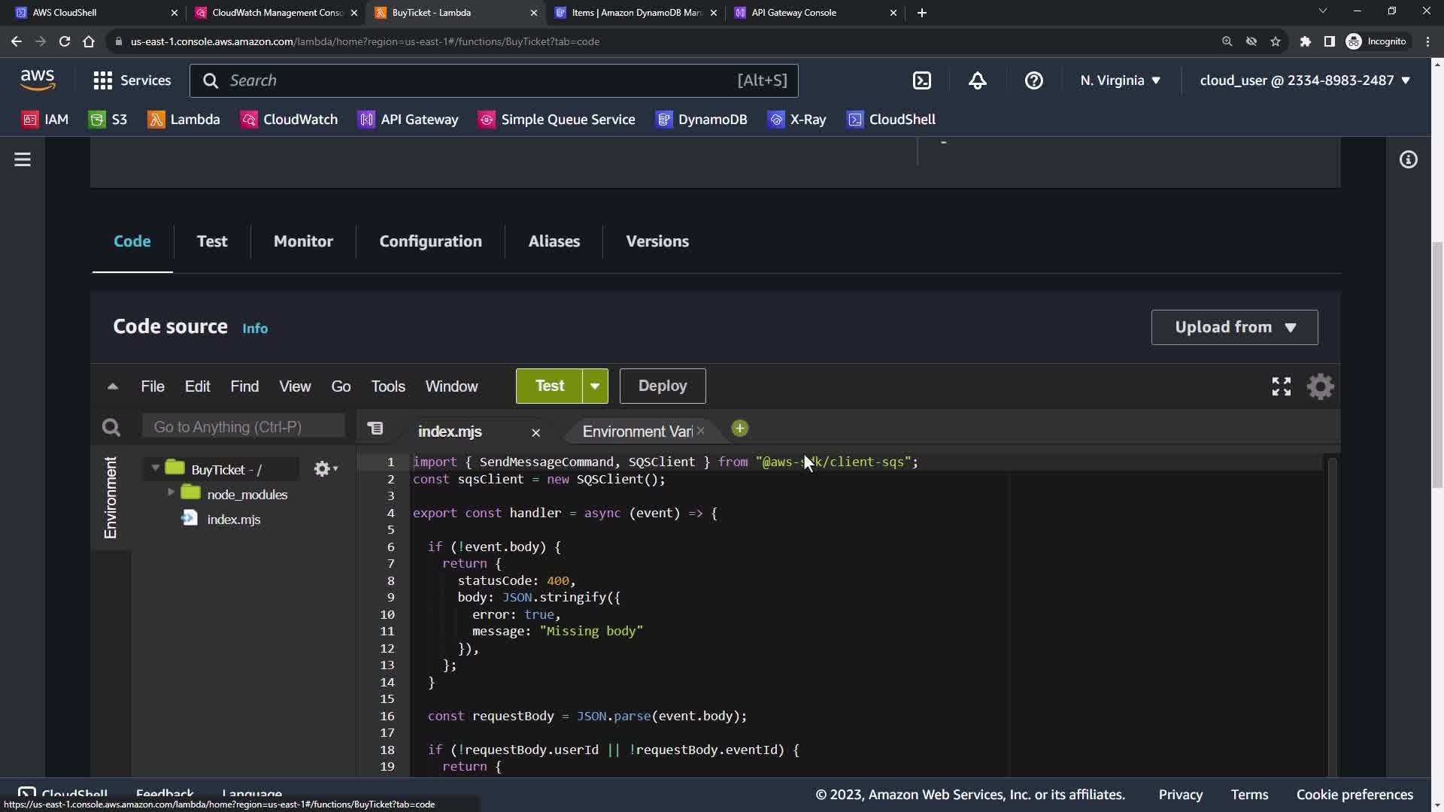The height and width of the screenshot is (812, 1444).
Task: Click the Go to Anything input field
Action: tap(243, 427)
